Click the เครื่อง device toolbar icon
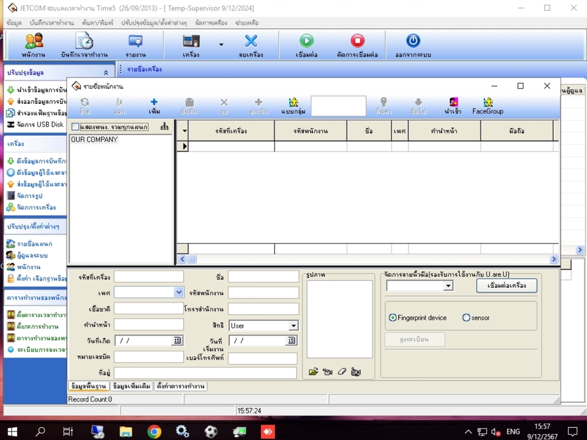587x440 pixels. point(191,45)
